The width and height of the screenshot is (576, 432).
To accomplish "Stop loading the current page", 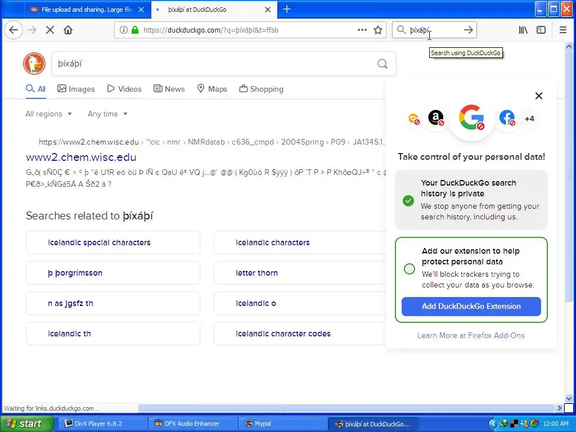I will [50, 30].
